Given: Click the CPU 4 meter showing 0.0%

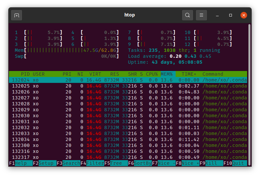Looking at the screenshot, I should pyautogui.click(x=95, y=32).
